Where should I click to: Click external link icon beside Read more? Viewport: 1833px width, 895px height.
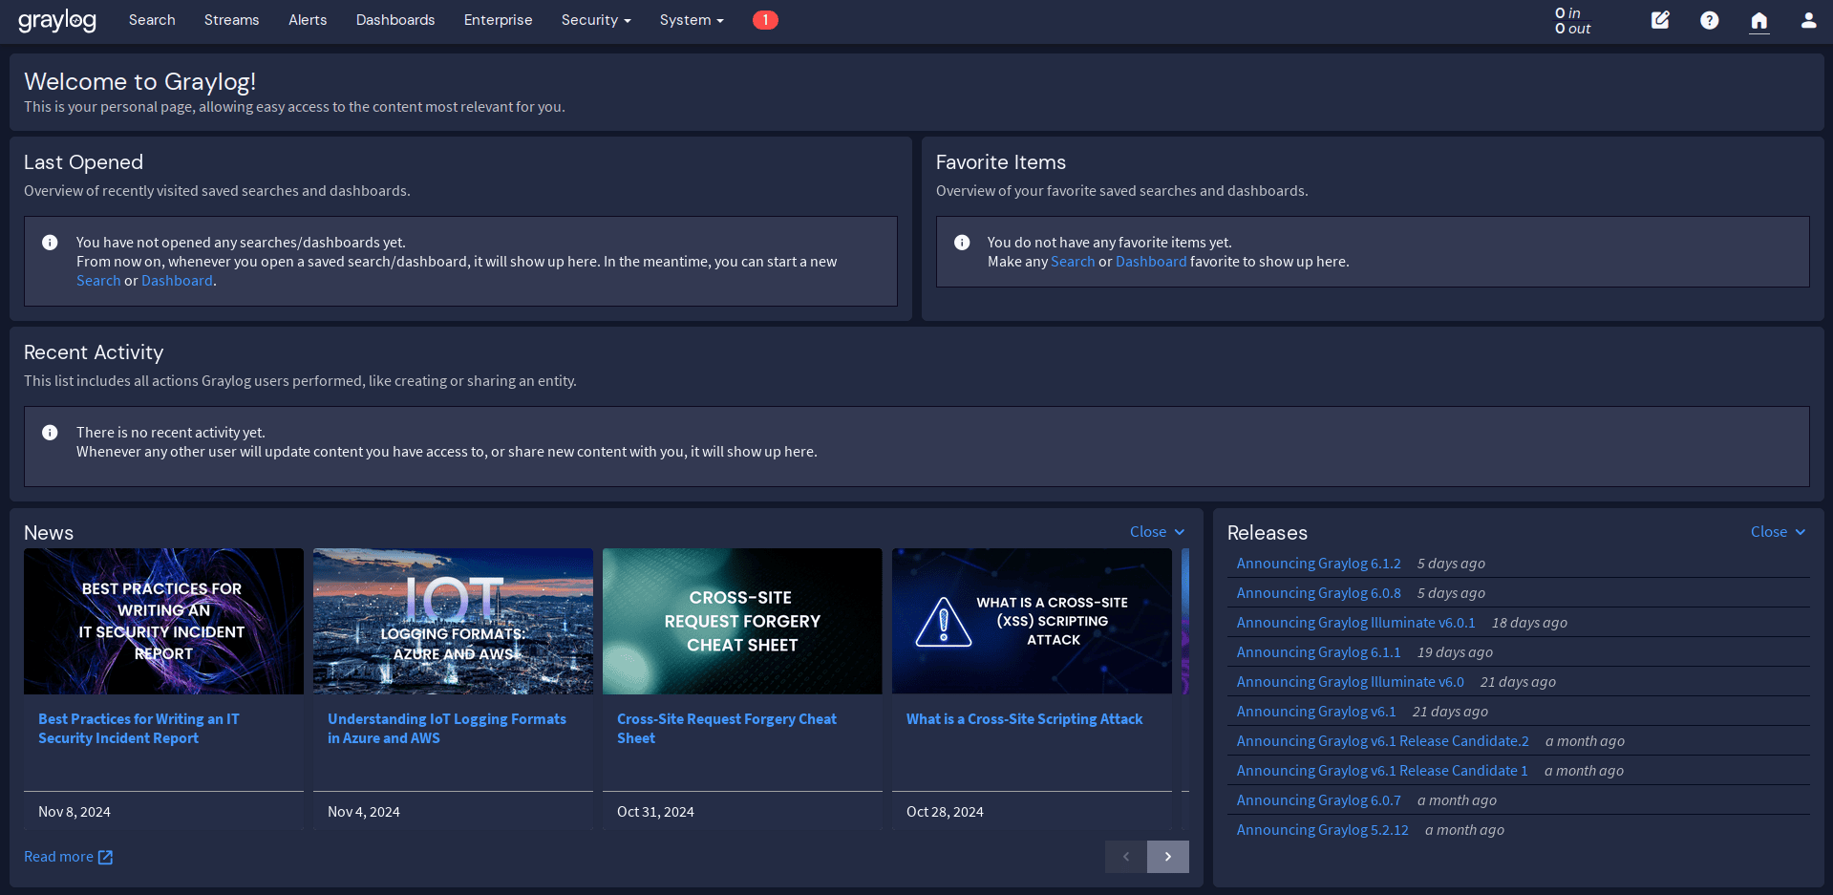[106, 858]
